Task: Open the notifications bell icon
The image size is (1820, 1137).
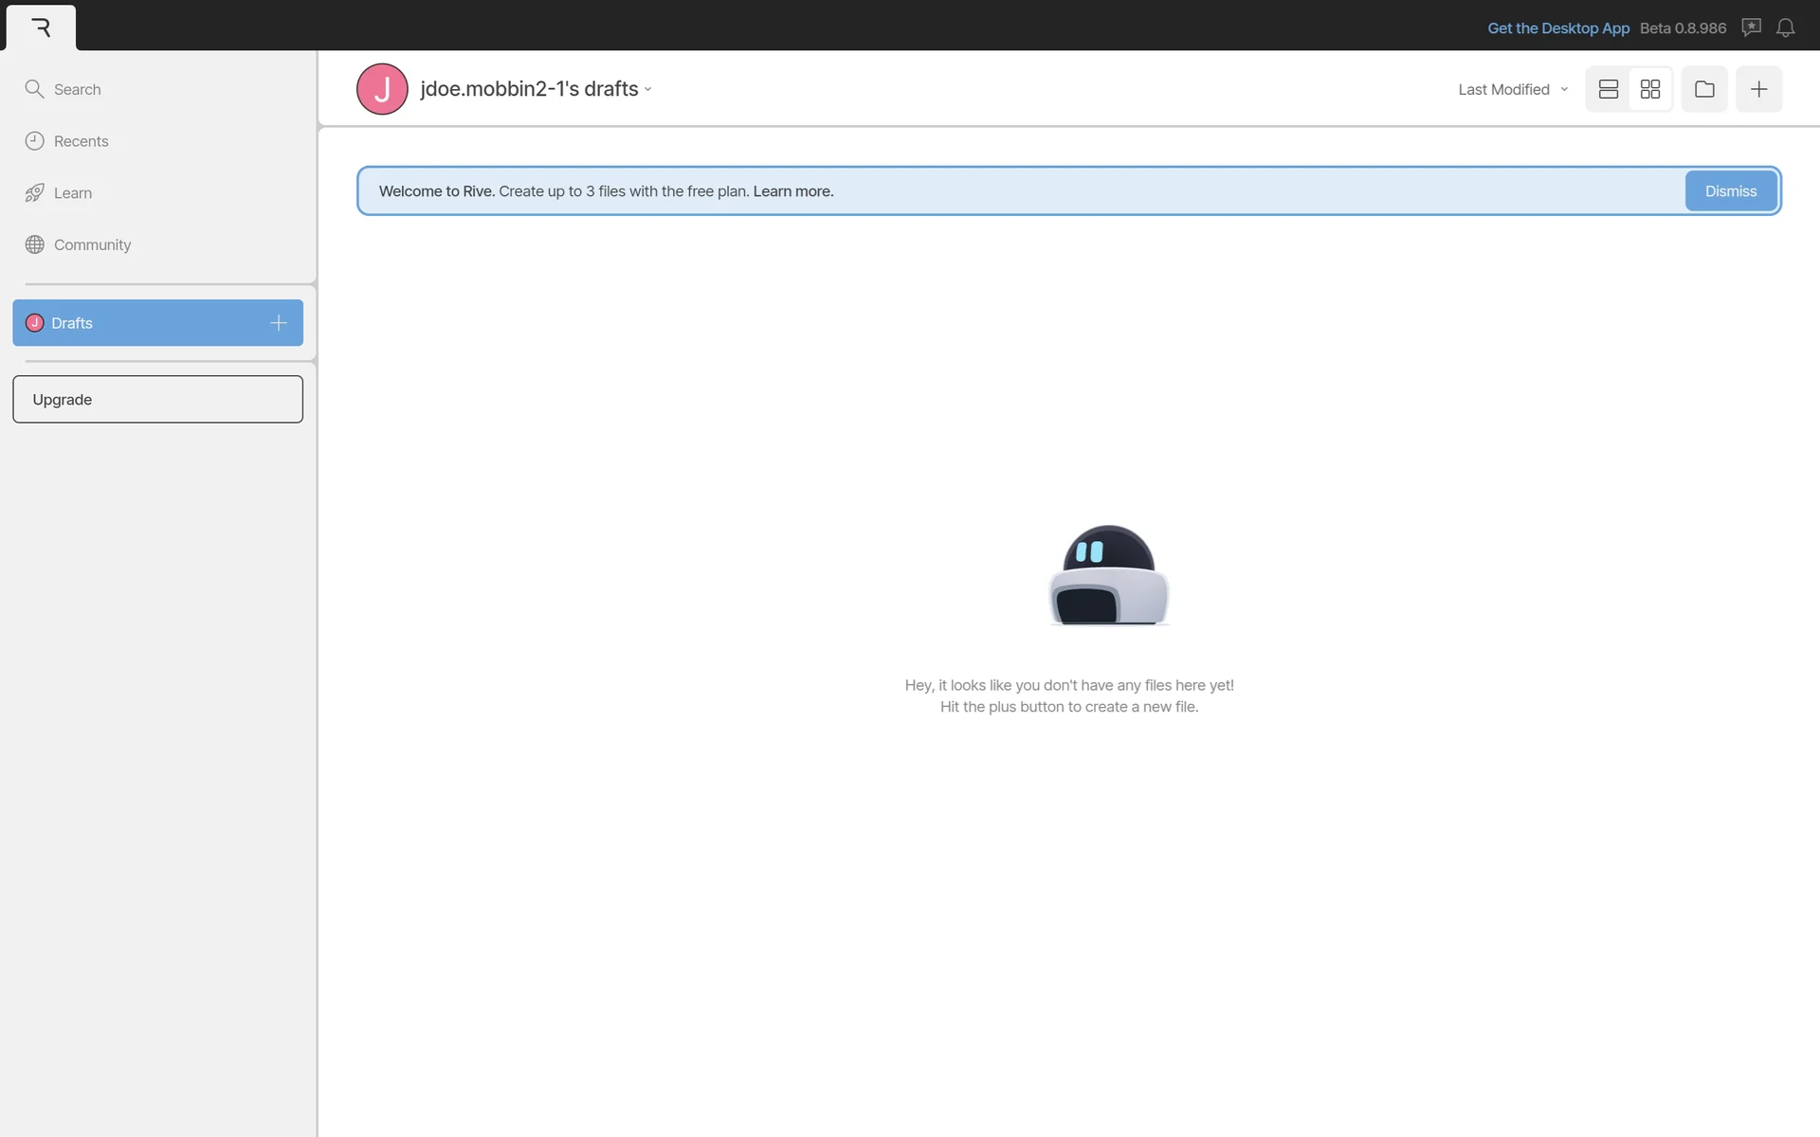Action: point(1785,28)
